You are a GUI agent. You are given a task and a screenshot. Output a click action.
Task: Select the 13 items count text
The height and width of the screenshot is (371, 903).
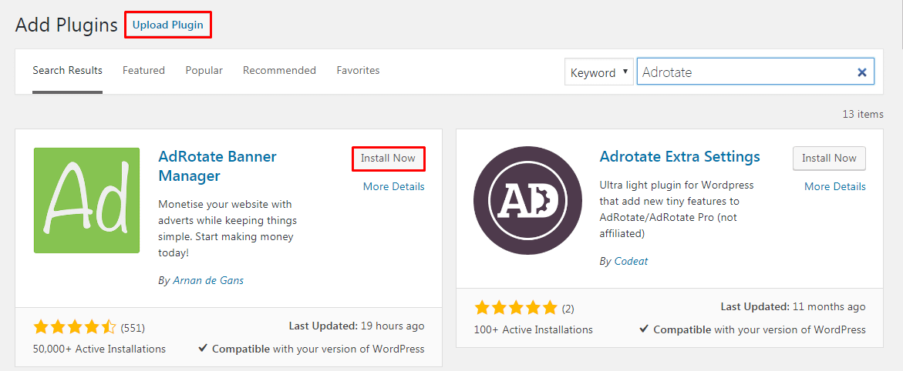[x=863, y=114]
